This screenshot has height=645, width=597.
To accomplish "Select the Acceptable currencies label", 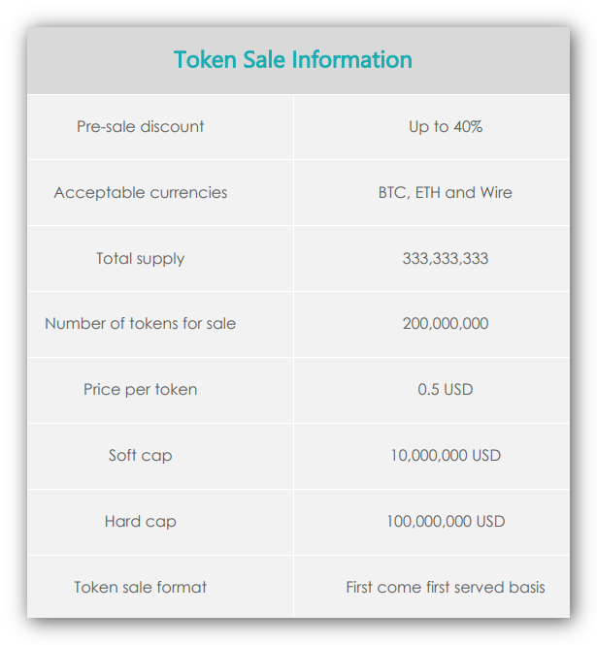I will click(140, 192).
